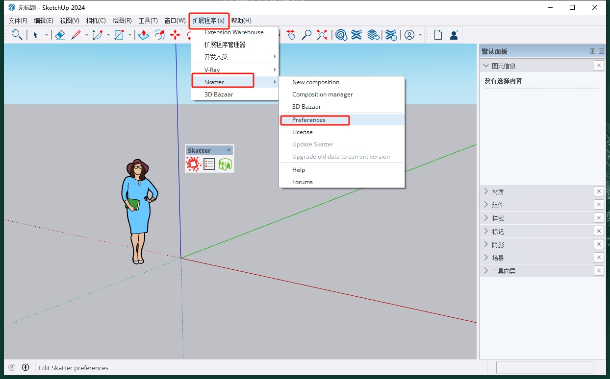
Task: Expand the V-Ray submenu
Action: tap(235, 70)
